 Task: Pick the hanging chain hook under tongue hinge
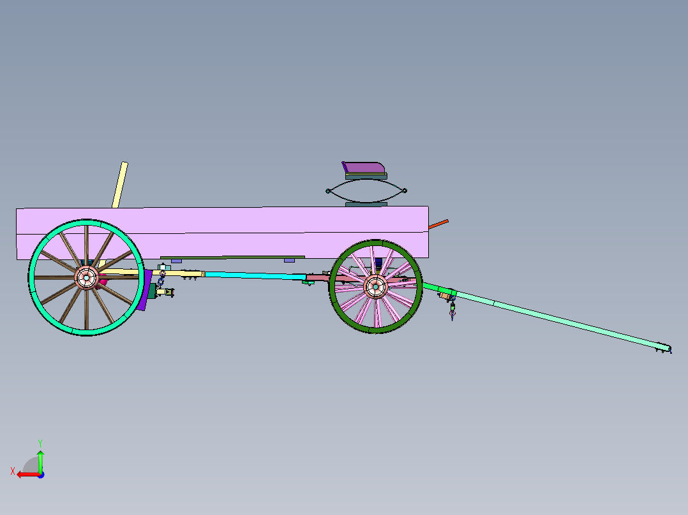coord(452,308)
